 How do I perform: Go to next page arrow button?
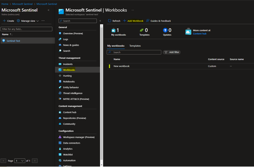pyautogui.click(x=35, y=161)
